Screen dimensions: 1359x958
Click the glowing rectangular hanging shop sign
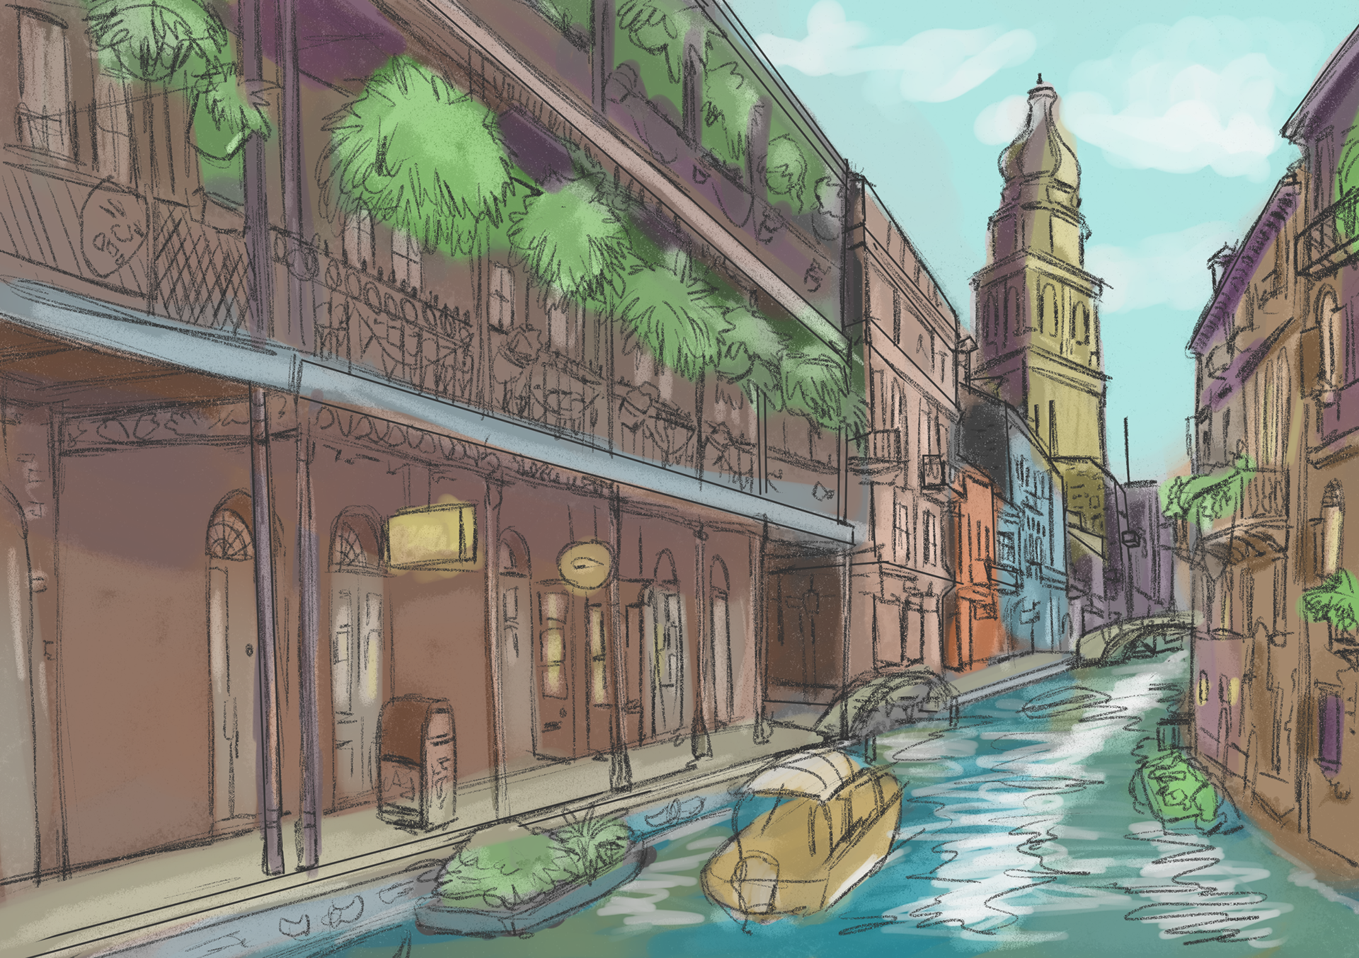[430, 536]
